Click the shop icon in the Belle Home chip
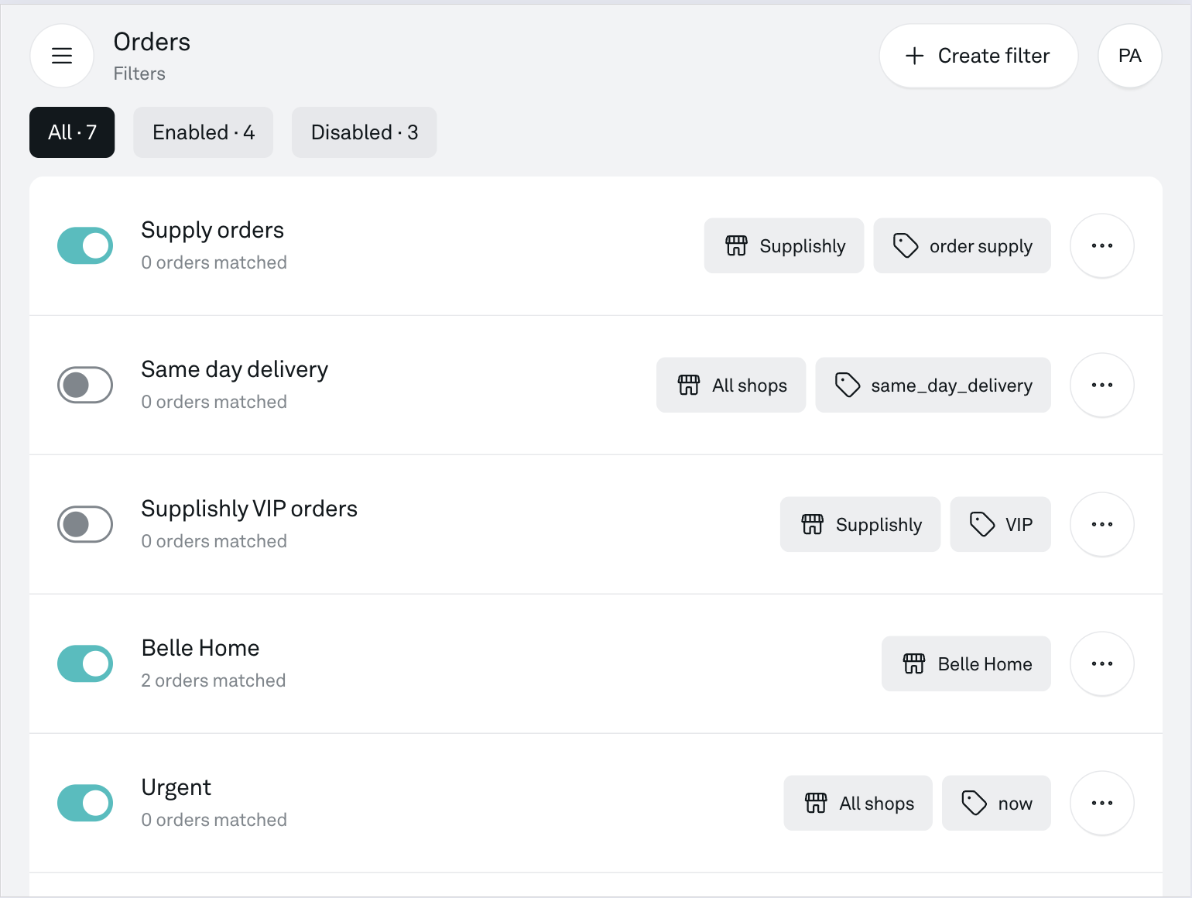 pos(913,663)
